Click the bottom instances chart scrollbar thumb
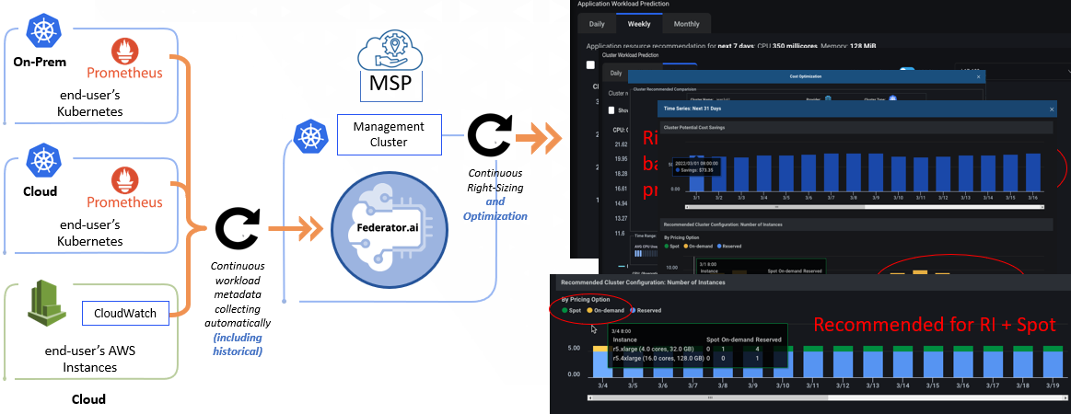Screen dimensions: 1071x414 (710, 397)
